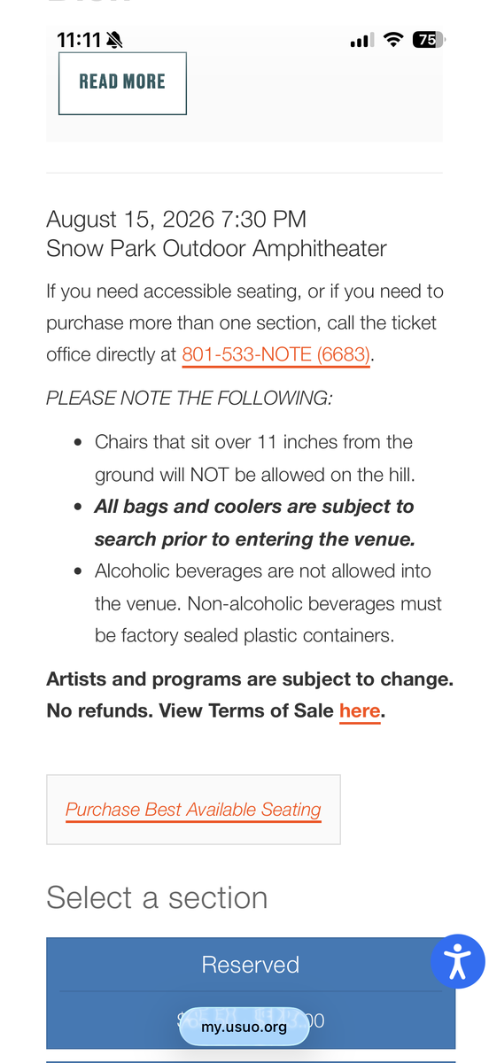This screenshot has height=1063, width=489.
Task: Click the Snow Park Outdoor Amphitheater venue text
Action: [x=216, y=248]
